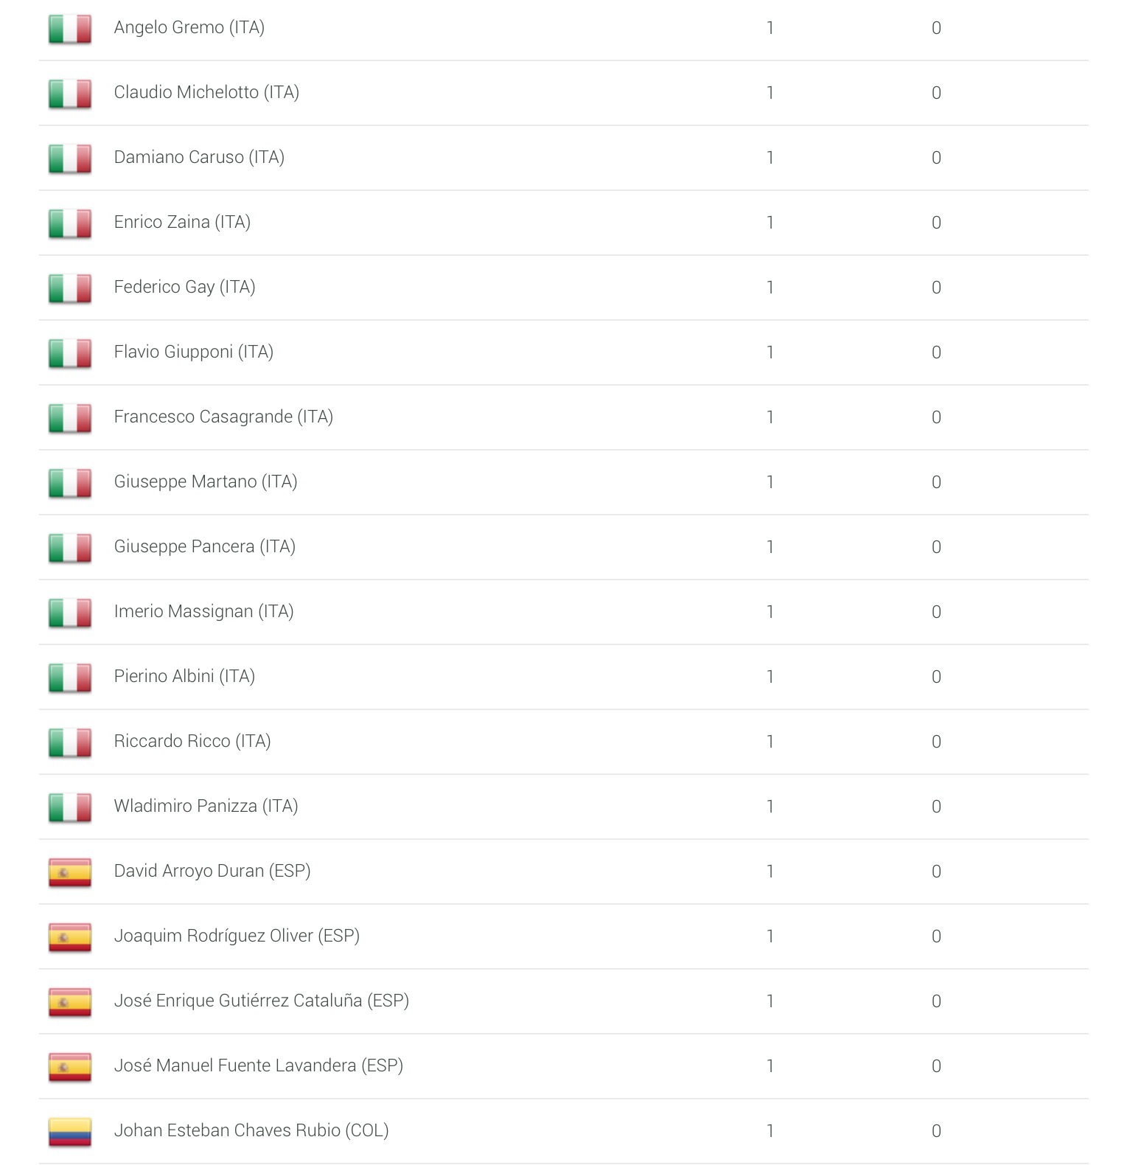
Task: Open rider Claudio Michelotto (ITA)
Action: [x=206, y=92]
